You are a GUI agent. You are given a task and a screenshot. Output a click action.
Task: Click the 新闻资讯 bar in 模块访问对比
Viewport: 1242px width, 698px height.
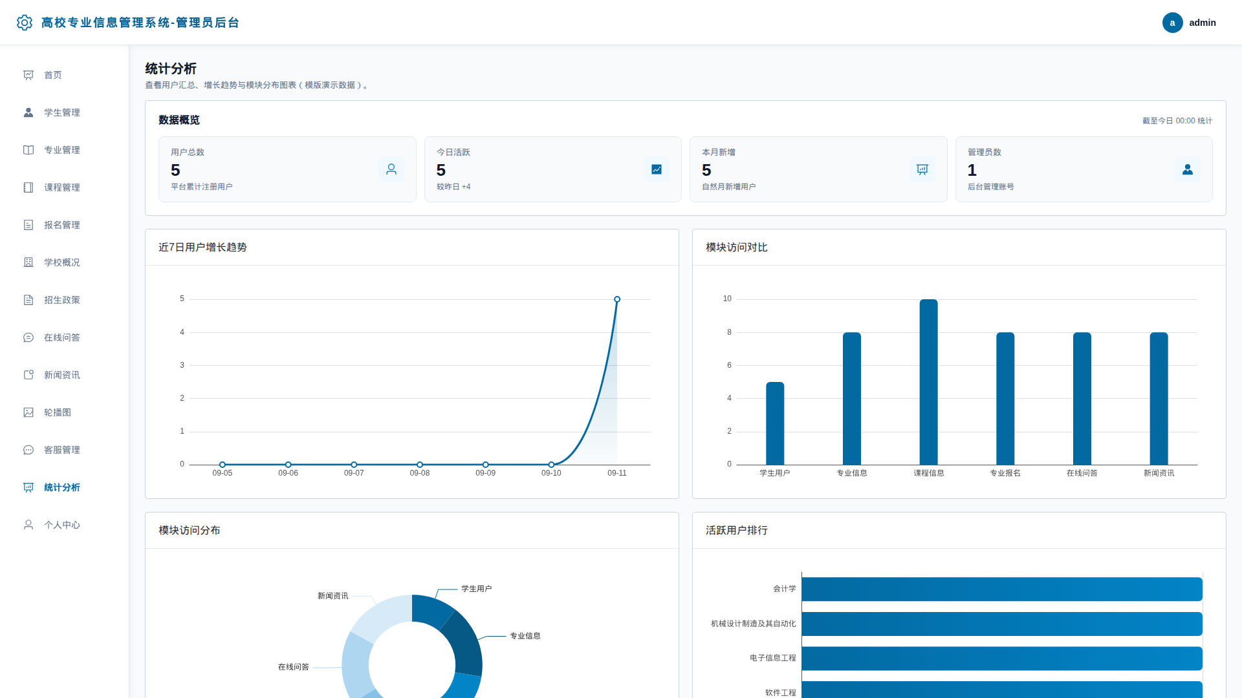tap(1159, 399)
